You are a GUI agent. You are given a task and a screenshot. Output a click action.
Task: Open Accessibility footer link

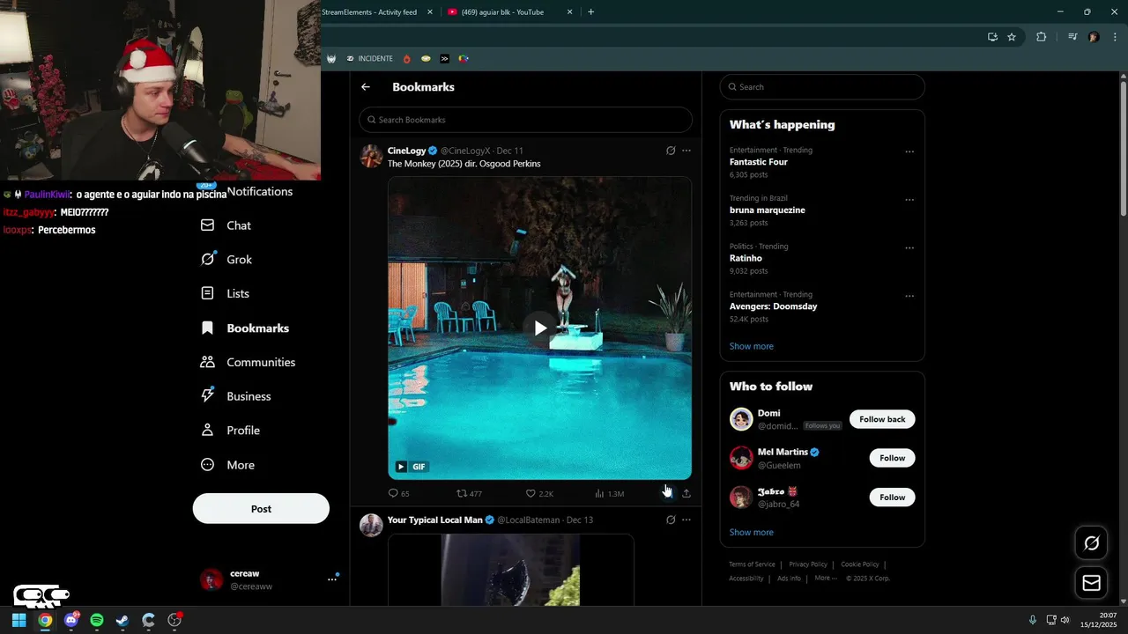746,579
